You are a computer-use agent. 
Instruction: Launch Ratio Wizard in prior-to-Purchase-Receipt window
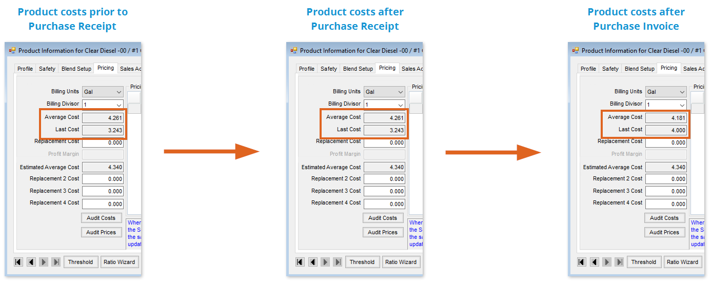120,262
